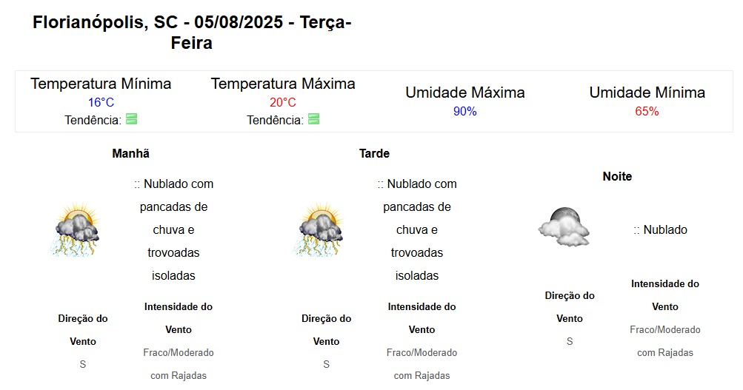
Task: Click the Temperatura Mínima label
Action: pos(101,84)
